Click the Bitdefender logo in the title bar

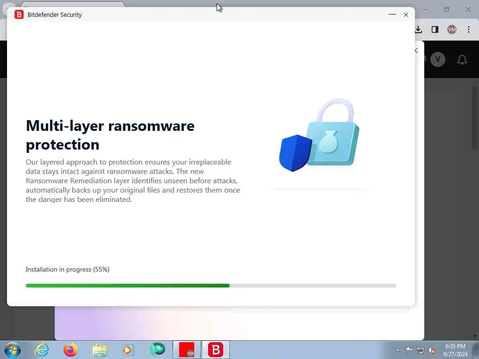(x=19, y=14)
